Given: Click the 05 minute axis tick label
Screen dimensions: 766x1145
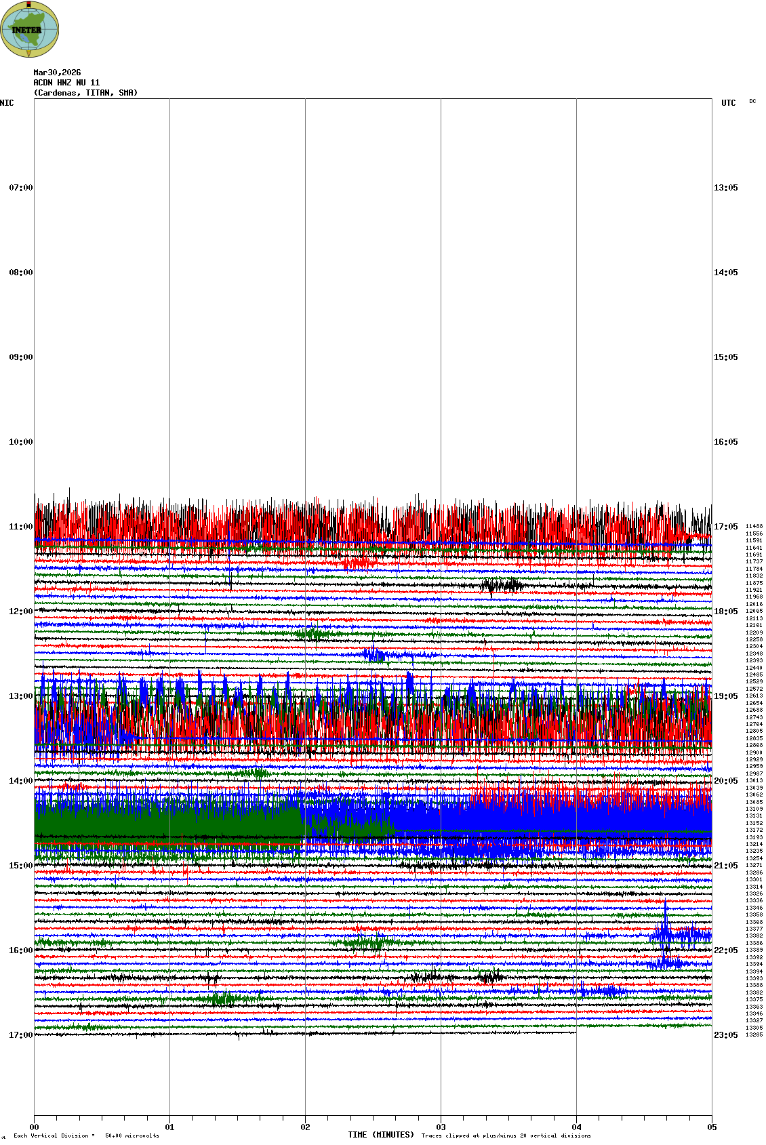Looking at the screenshot, I should 712,1127.
